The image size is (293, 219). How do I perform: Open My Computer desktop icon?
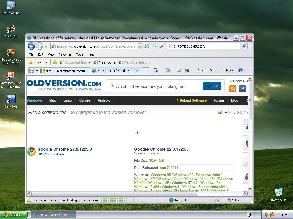pyautogui.click(x=11, y=8)
